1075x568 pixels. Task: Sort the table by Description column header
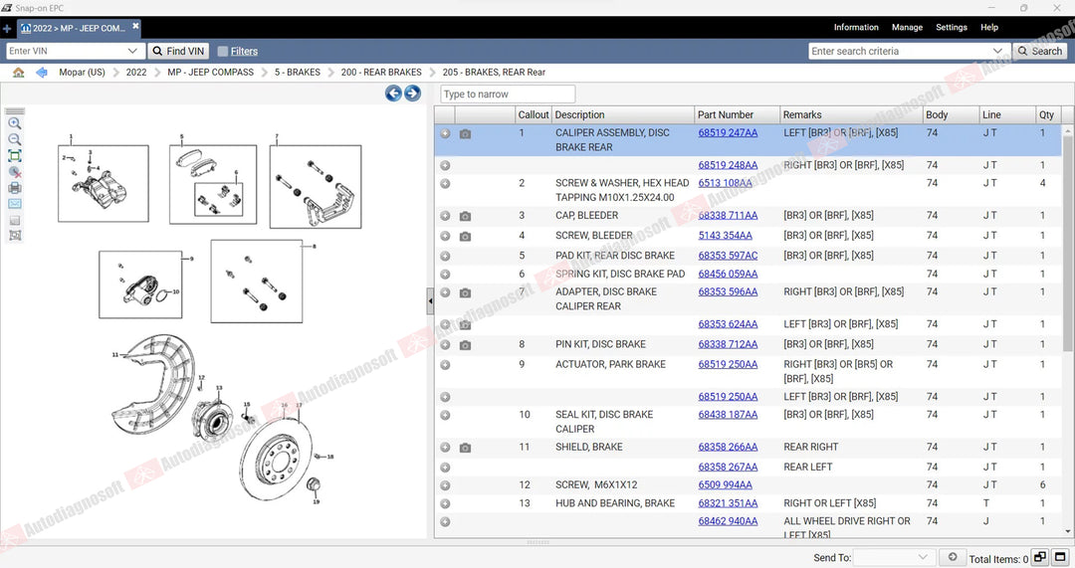622,115
